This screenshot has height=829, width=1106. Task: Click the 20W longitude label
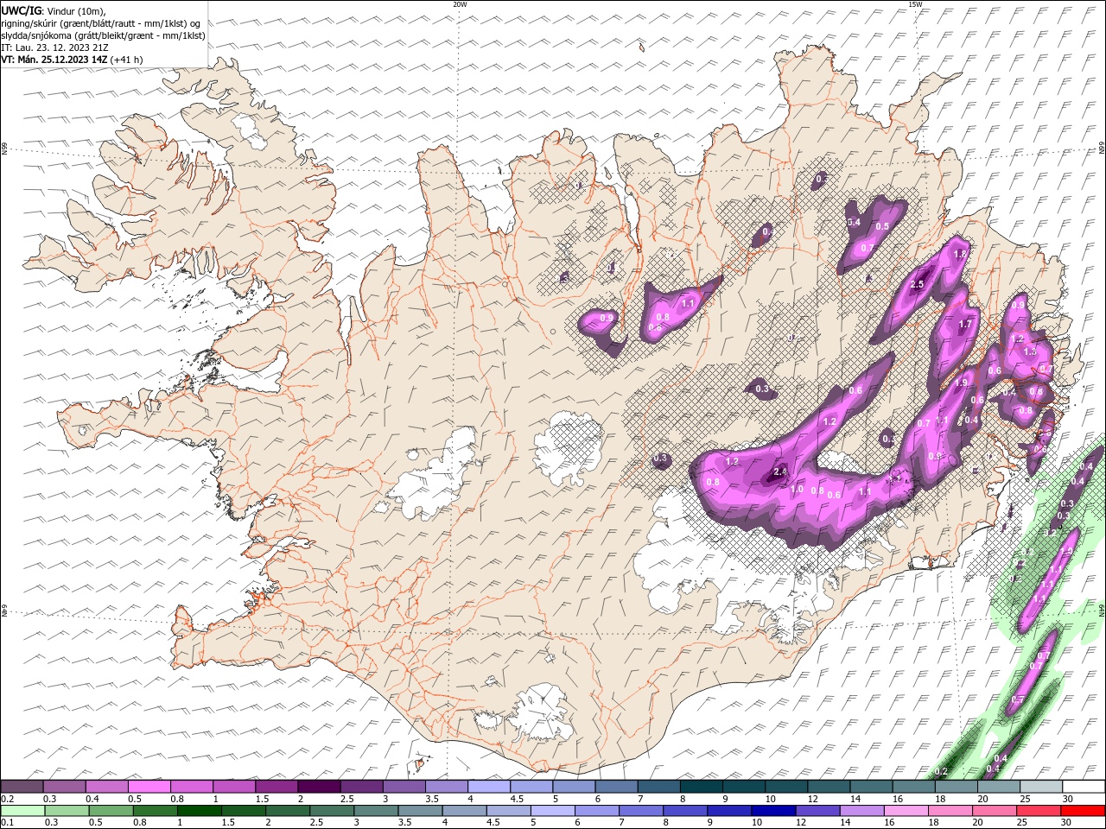coord(460,4)
